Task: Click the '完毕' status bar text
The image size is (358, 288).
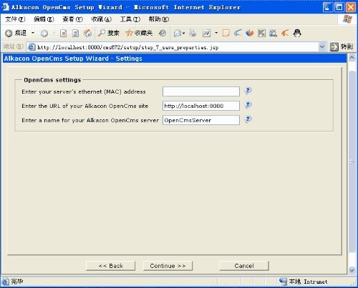Action: [17, 282]
